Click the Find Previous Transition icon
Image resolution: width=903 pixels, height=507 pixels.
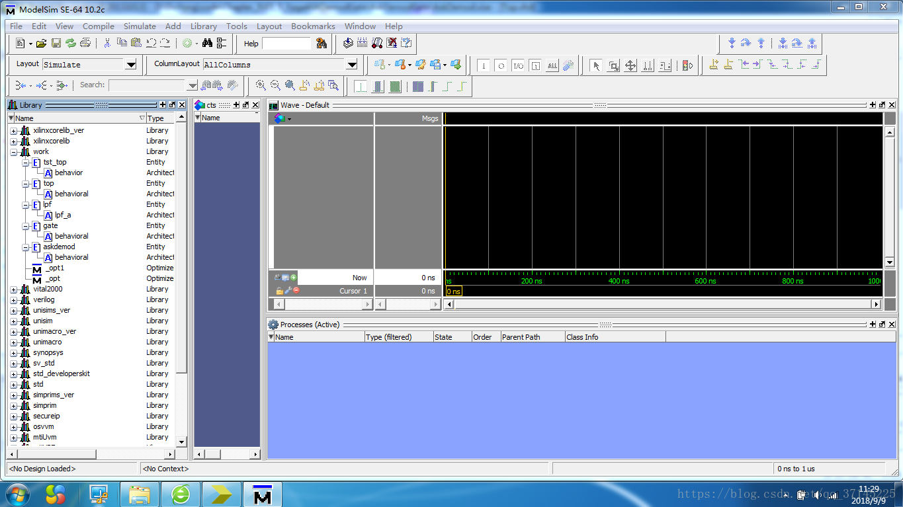tap(745, 65)
